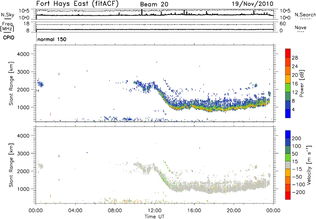This screenshot has width=316, height=219.
Task: Click the "04:00" time tick label
Action: [75, 211]
